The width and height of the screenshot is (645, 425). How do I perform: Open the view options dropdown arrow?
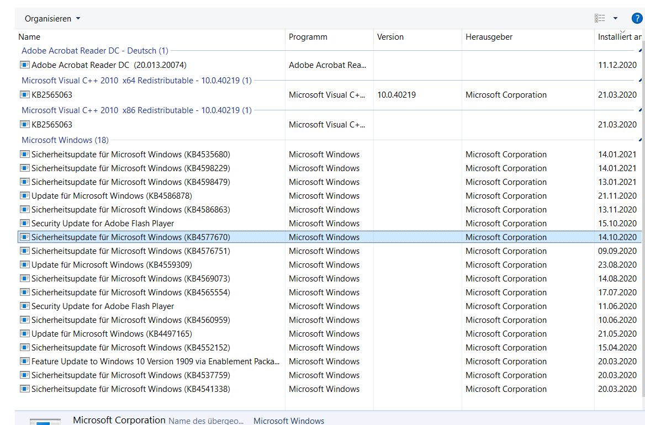615,18
